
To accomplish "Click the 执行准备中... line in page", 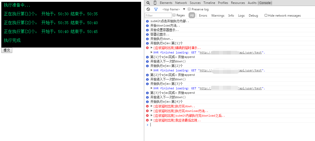I will point(17,5).
